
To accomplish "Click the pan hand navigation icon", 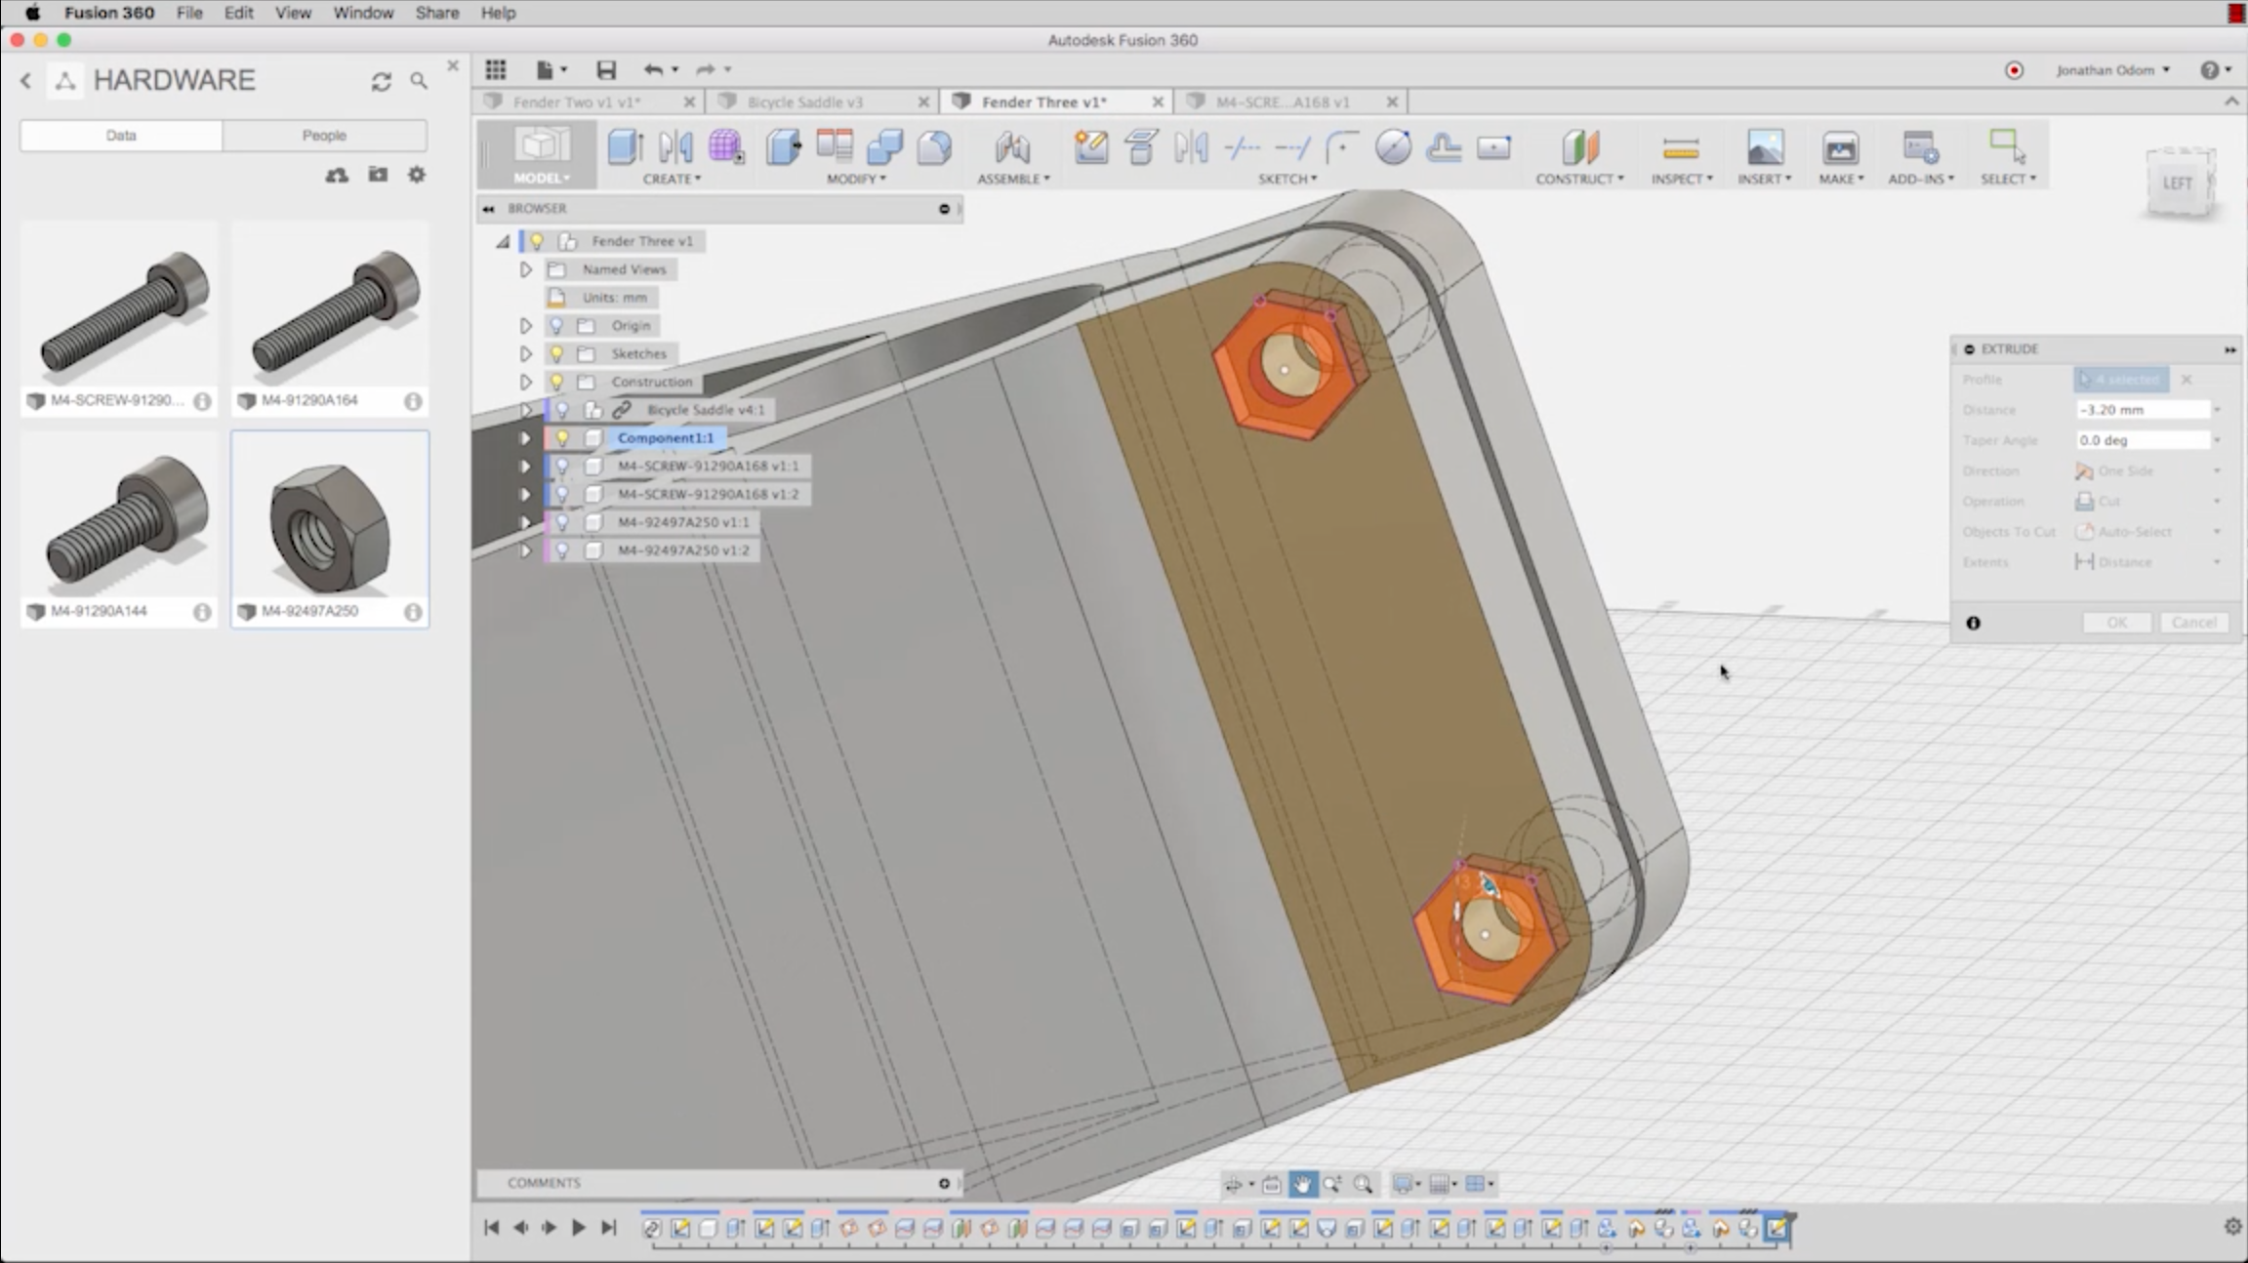I will click(x=1302, y=1184).
